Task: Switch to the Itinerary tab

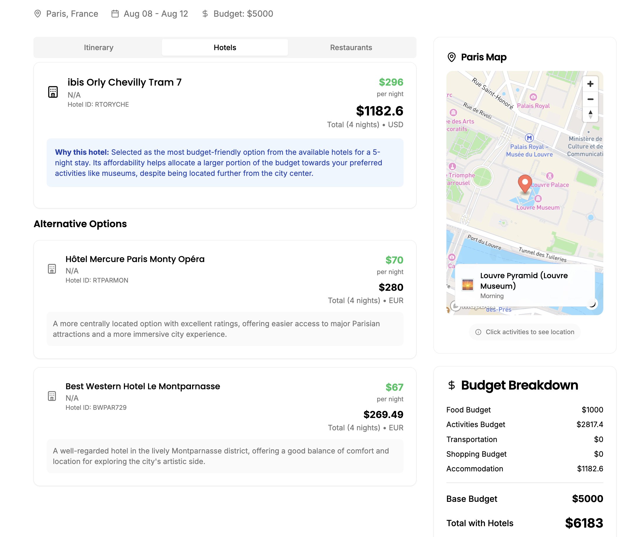Action: (x=99, y=47)
